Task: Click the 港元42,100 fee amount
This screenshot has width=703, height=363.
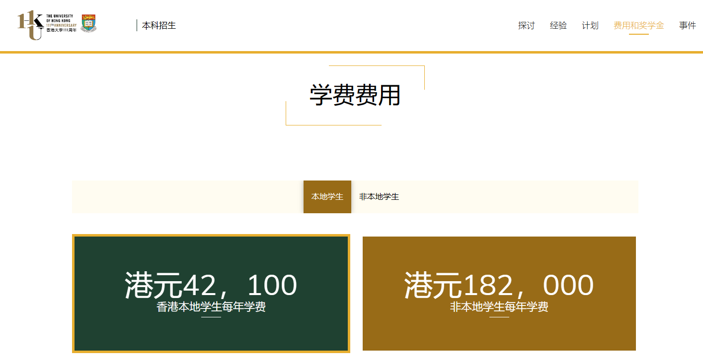Action: [x=211, y=285]
